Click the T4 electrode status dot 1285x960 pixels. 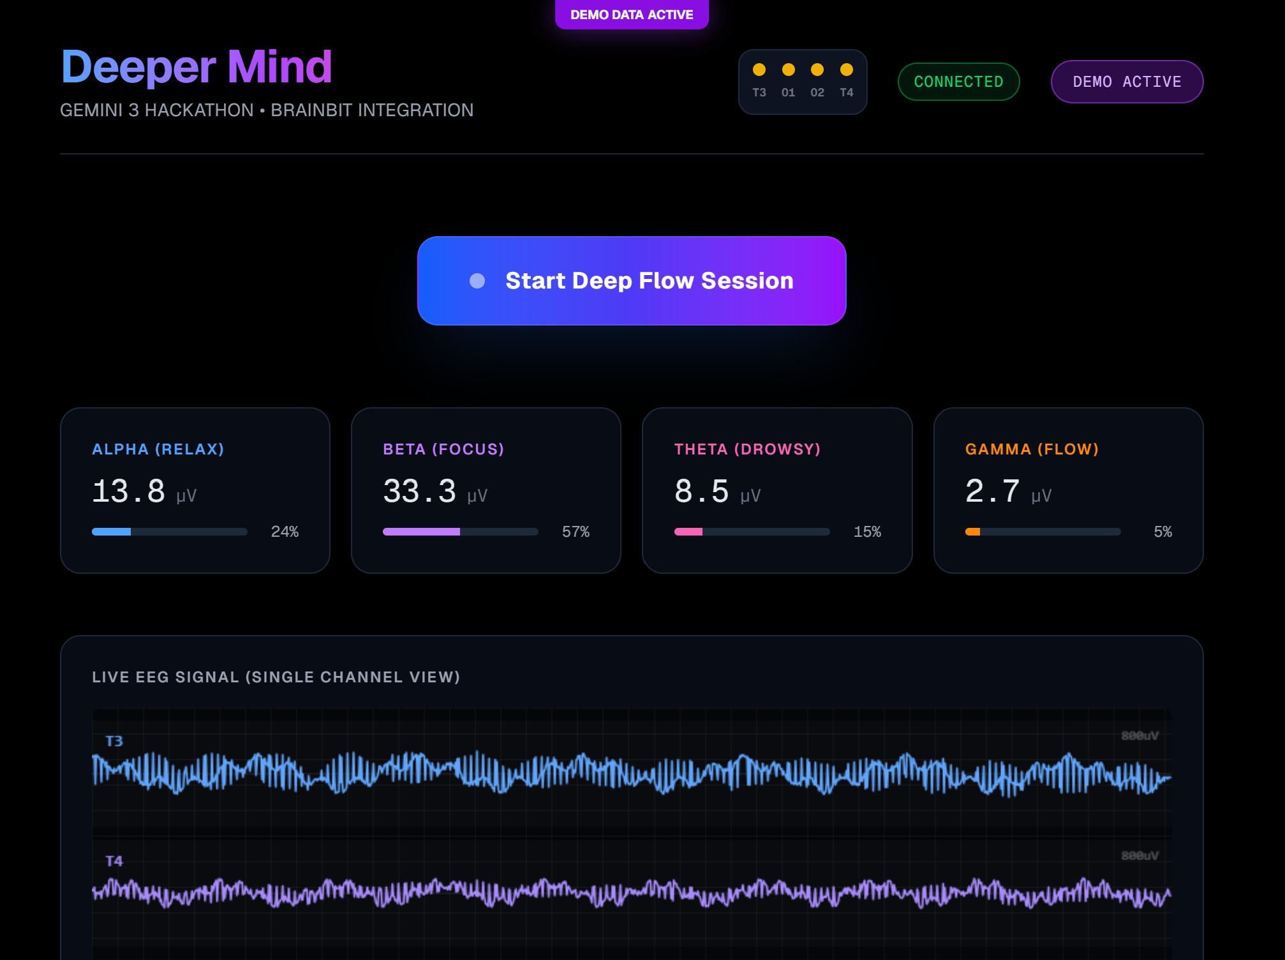coord(846,70)
